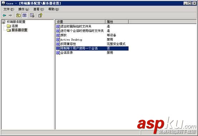
Task: Click the 否 value of the highlighted row
Action: tap(108, 48)
